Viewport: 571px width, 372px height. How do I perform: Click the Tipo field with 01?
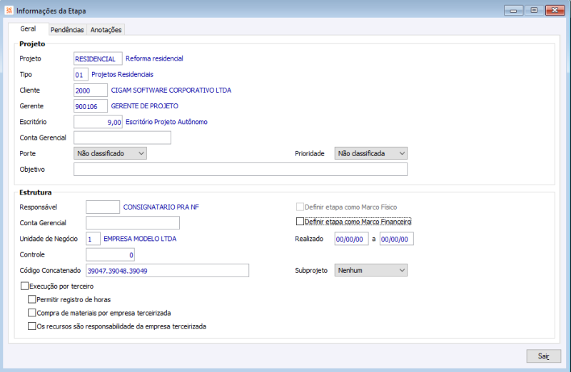pos(81,75)
